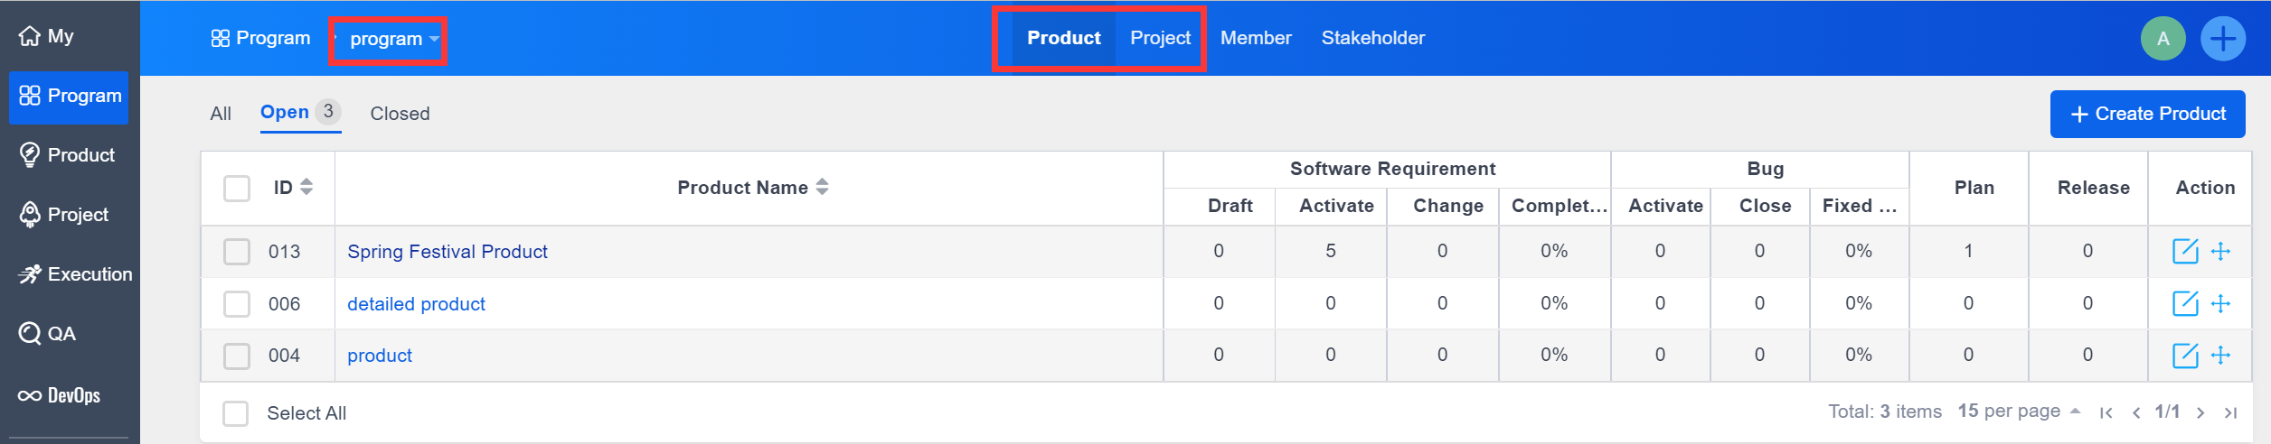
Task: Enable the Select All checkbox
Action: click(236, 413)
